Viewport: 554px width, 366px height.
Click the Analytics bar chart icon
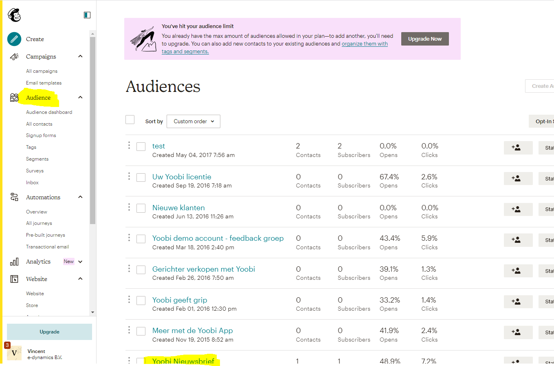(14, 261)
